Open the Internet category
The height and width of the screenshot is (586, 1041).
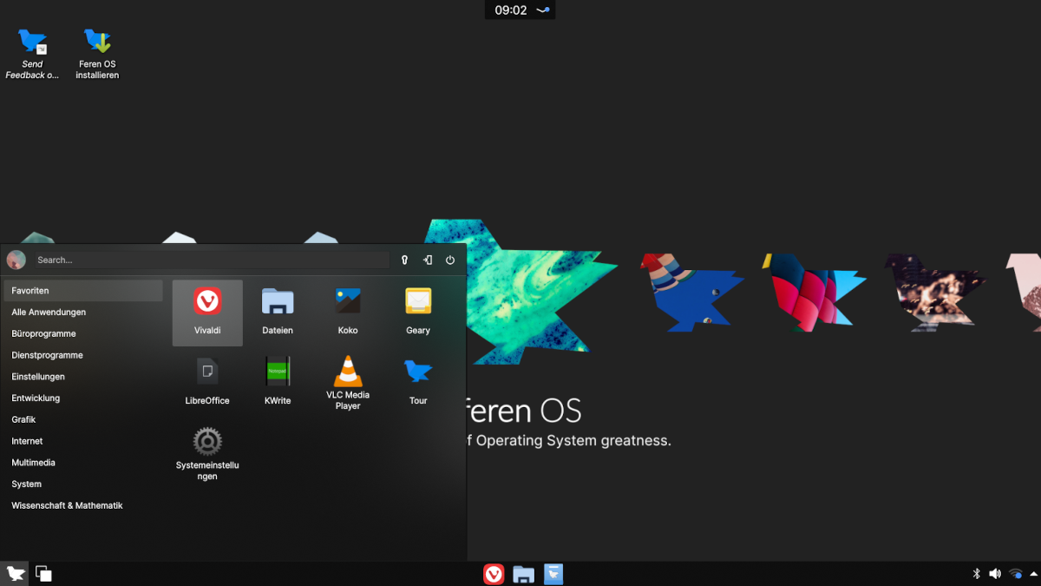pyautogui.click(x=82, y=441)
